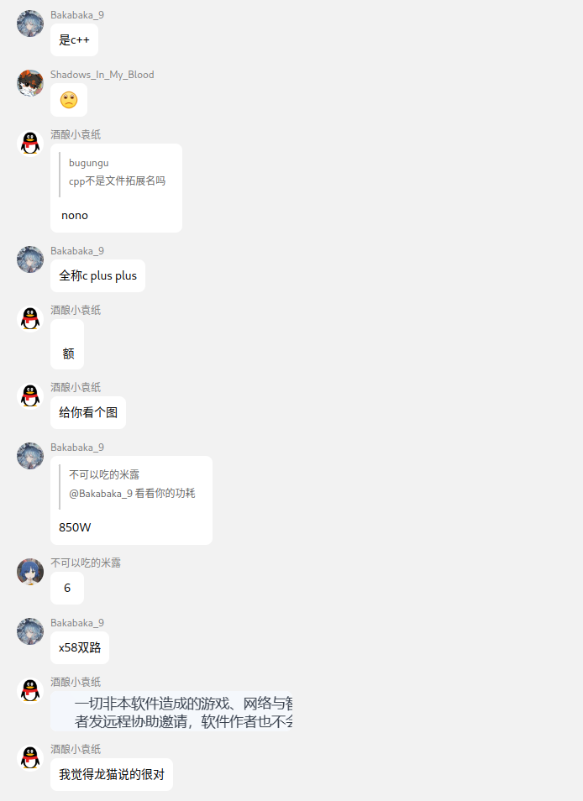The width and height of the screenshot is (583, 801).
Task: Open Shadows_In_My_Blood's avatar picture
Action: coord(30,83)
